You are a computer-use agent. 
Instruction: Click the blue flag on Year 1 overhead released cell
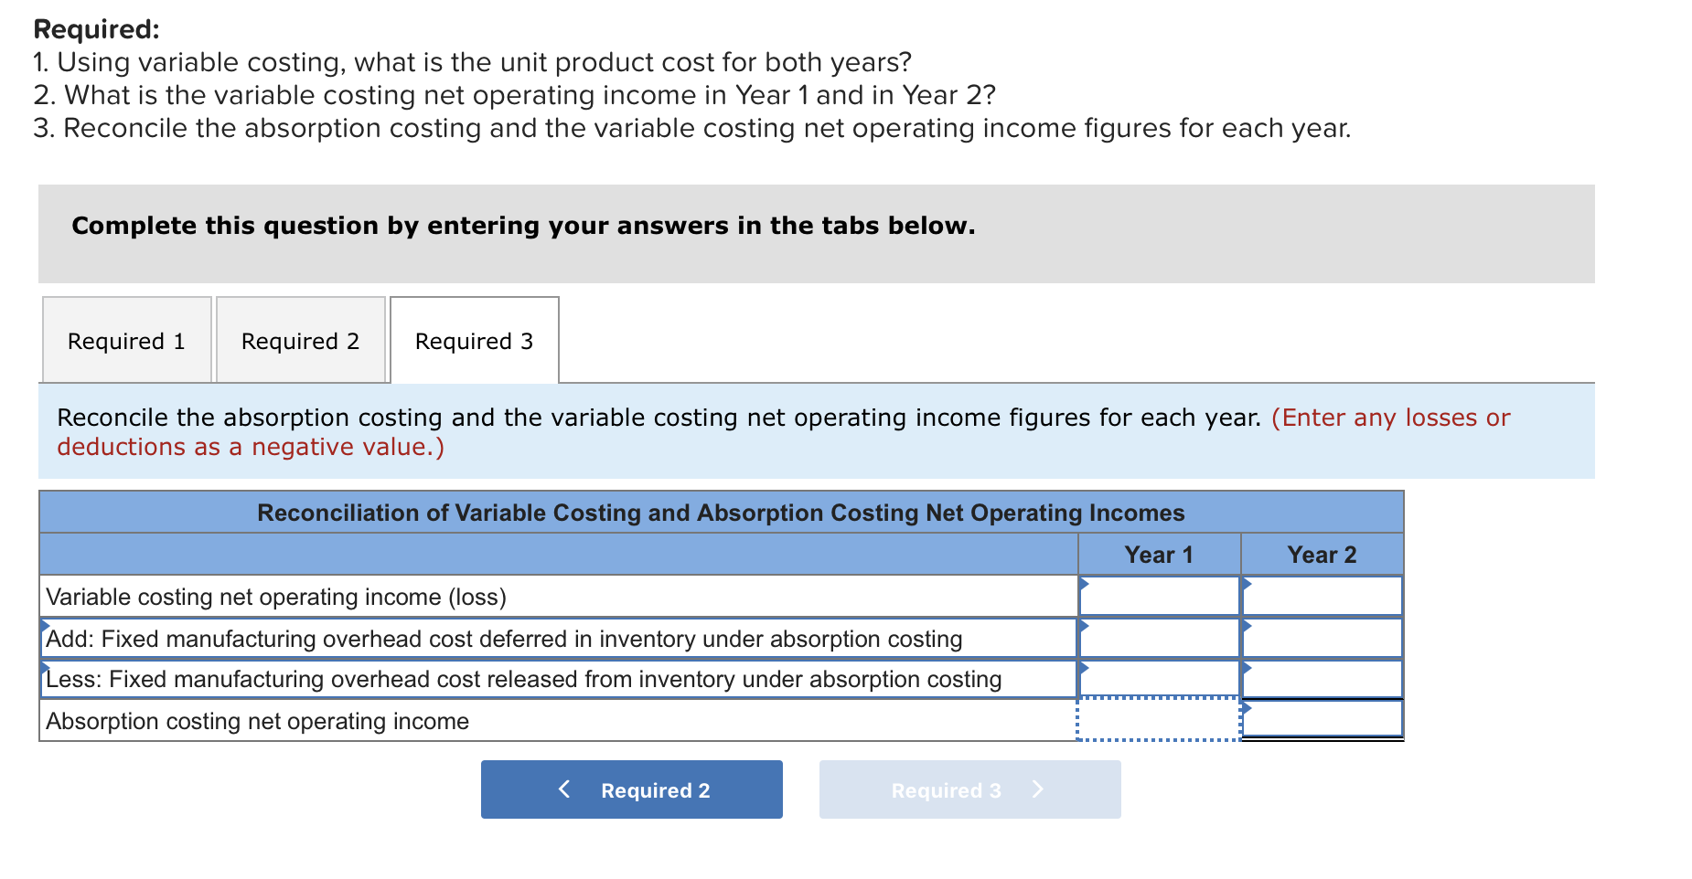1083,666
